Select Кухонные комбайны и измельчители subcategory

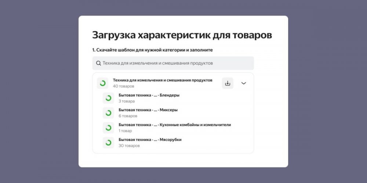pyautogui.click(x=175, y=125)
